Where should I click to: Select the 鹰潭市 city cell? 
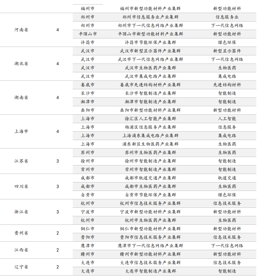[88, 246]
